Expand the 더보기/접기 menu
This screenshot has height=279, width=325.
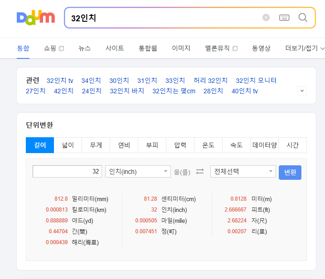coord(305,48)
